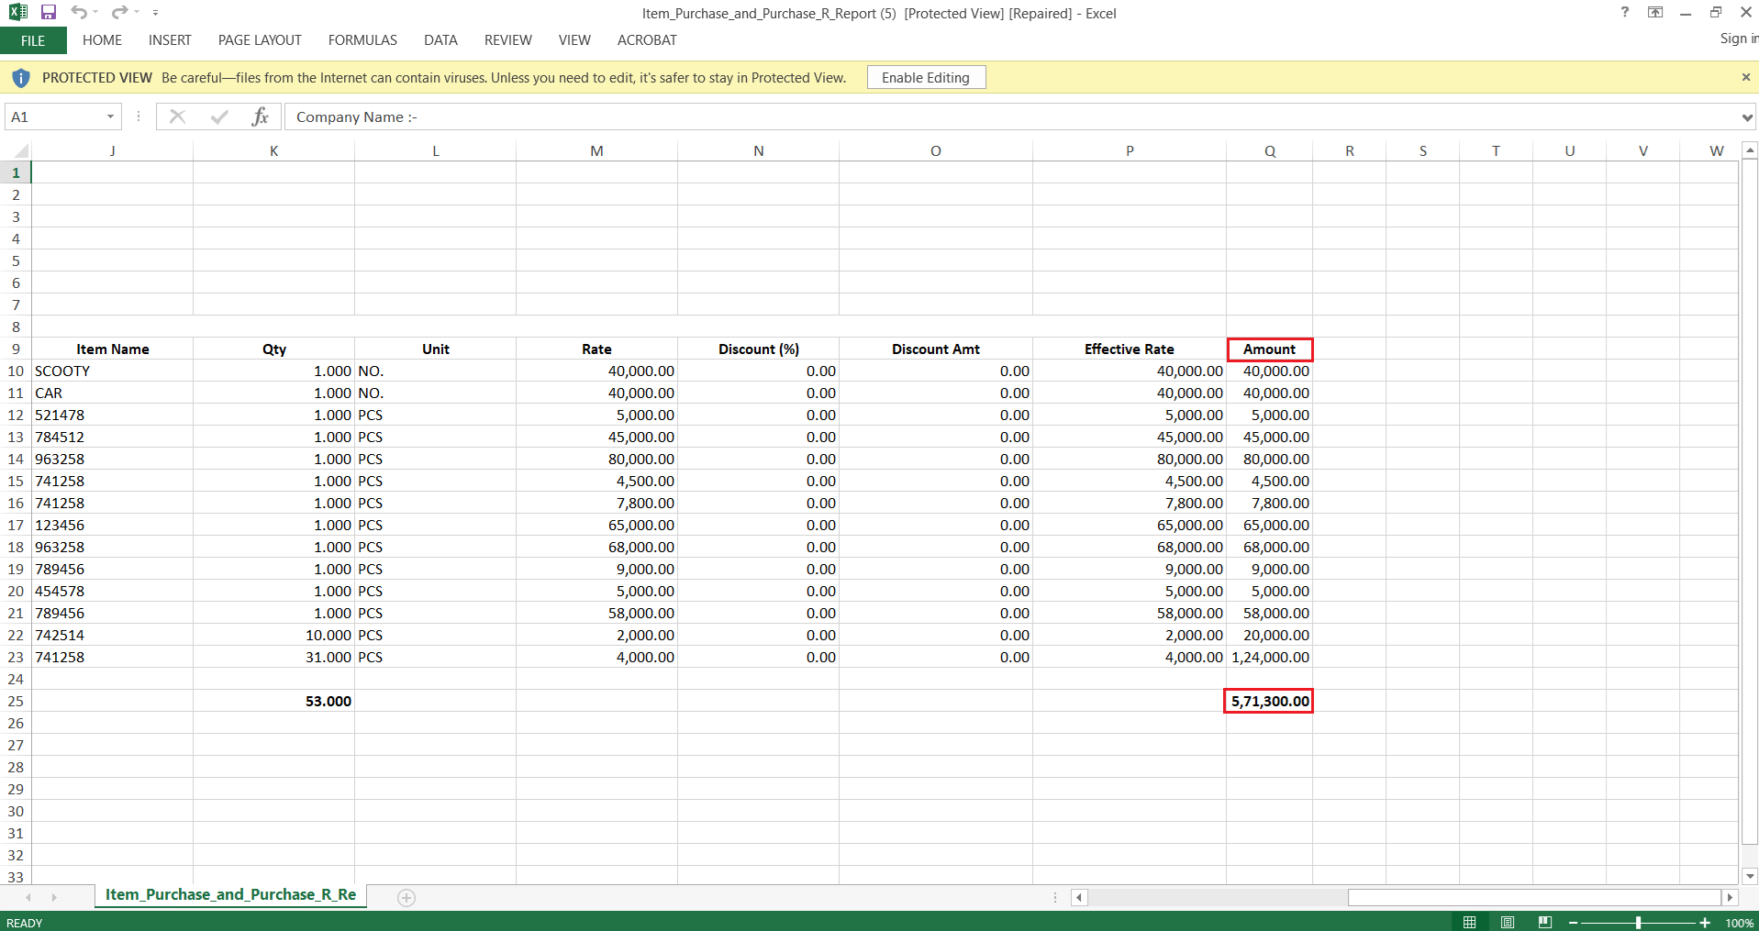
Task: Click the vertical scrollbar up arrow
Action: pyautogui.click(x=1750, y=150)
